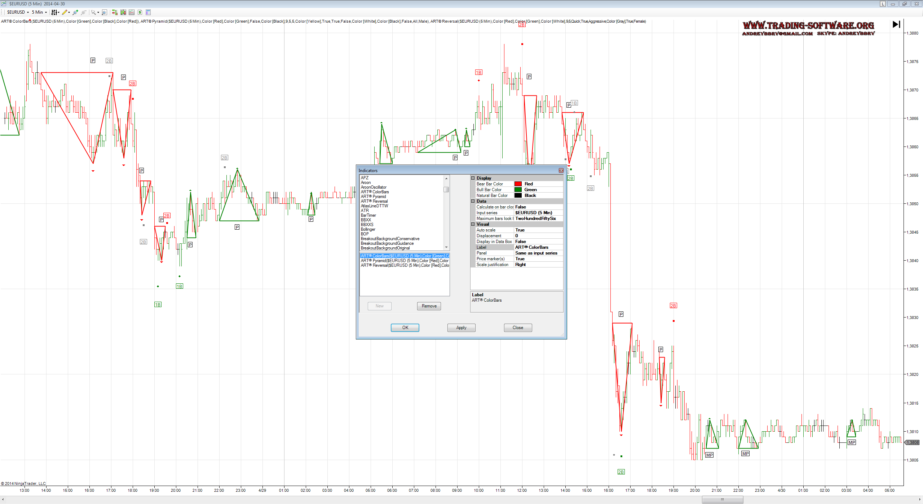Select the pencil drawing tools icon
Screen dimensions: 923x504
[x=65, y=12]
